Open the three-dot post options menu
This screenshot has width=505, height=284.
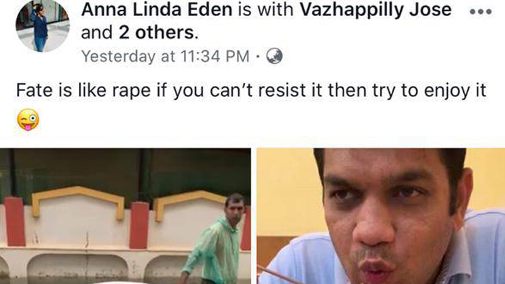[x=481, y=12]
